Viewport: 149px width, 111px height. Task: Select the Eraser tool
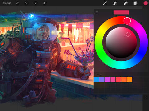point(125,3)
